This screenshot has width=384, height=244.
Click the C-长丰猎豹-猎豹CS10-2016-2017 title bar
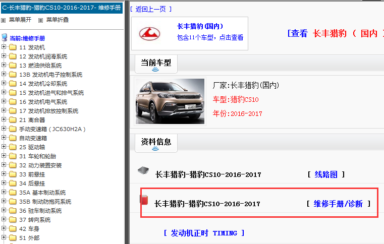(62, 8)
